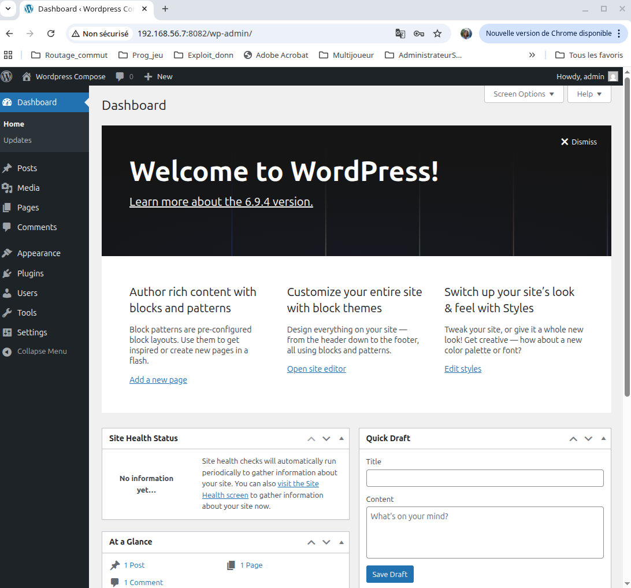631x588 pixels.
Task: Click the Users icon in the sidebar
Action: pos(8,293)
